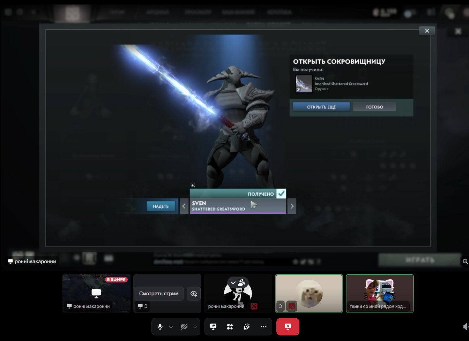This screenshot has width=469, height=341.
Task: Click ОТКРЫТЬ ЕЩЁ button
Action: [x=321, y=107]
